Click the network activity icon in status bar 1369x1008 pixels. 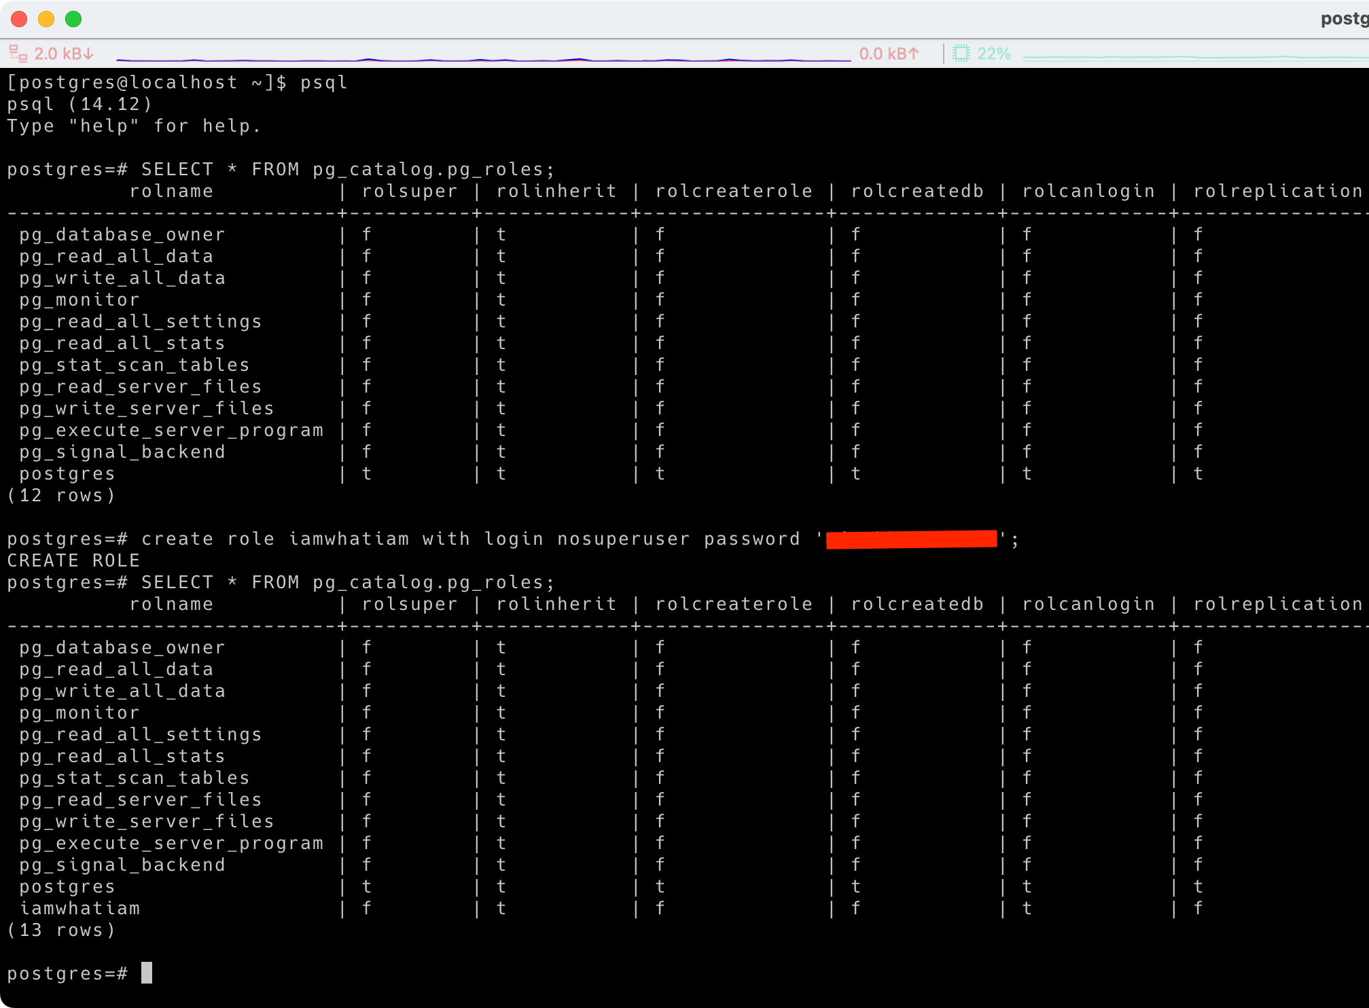coord(18,54)
